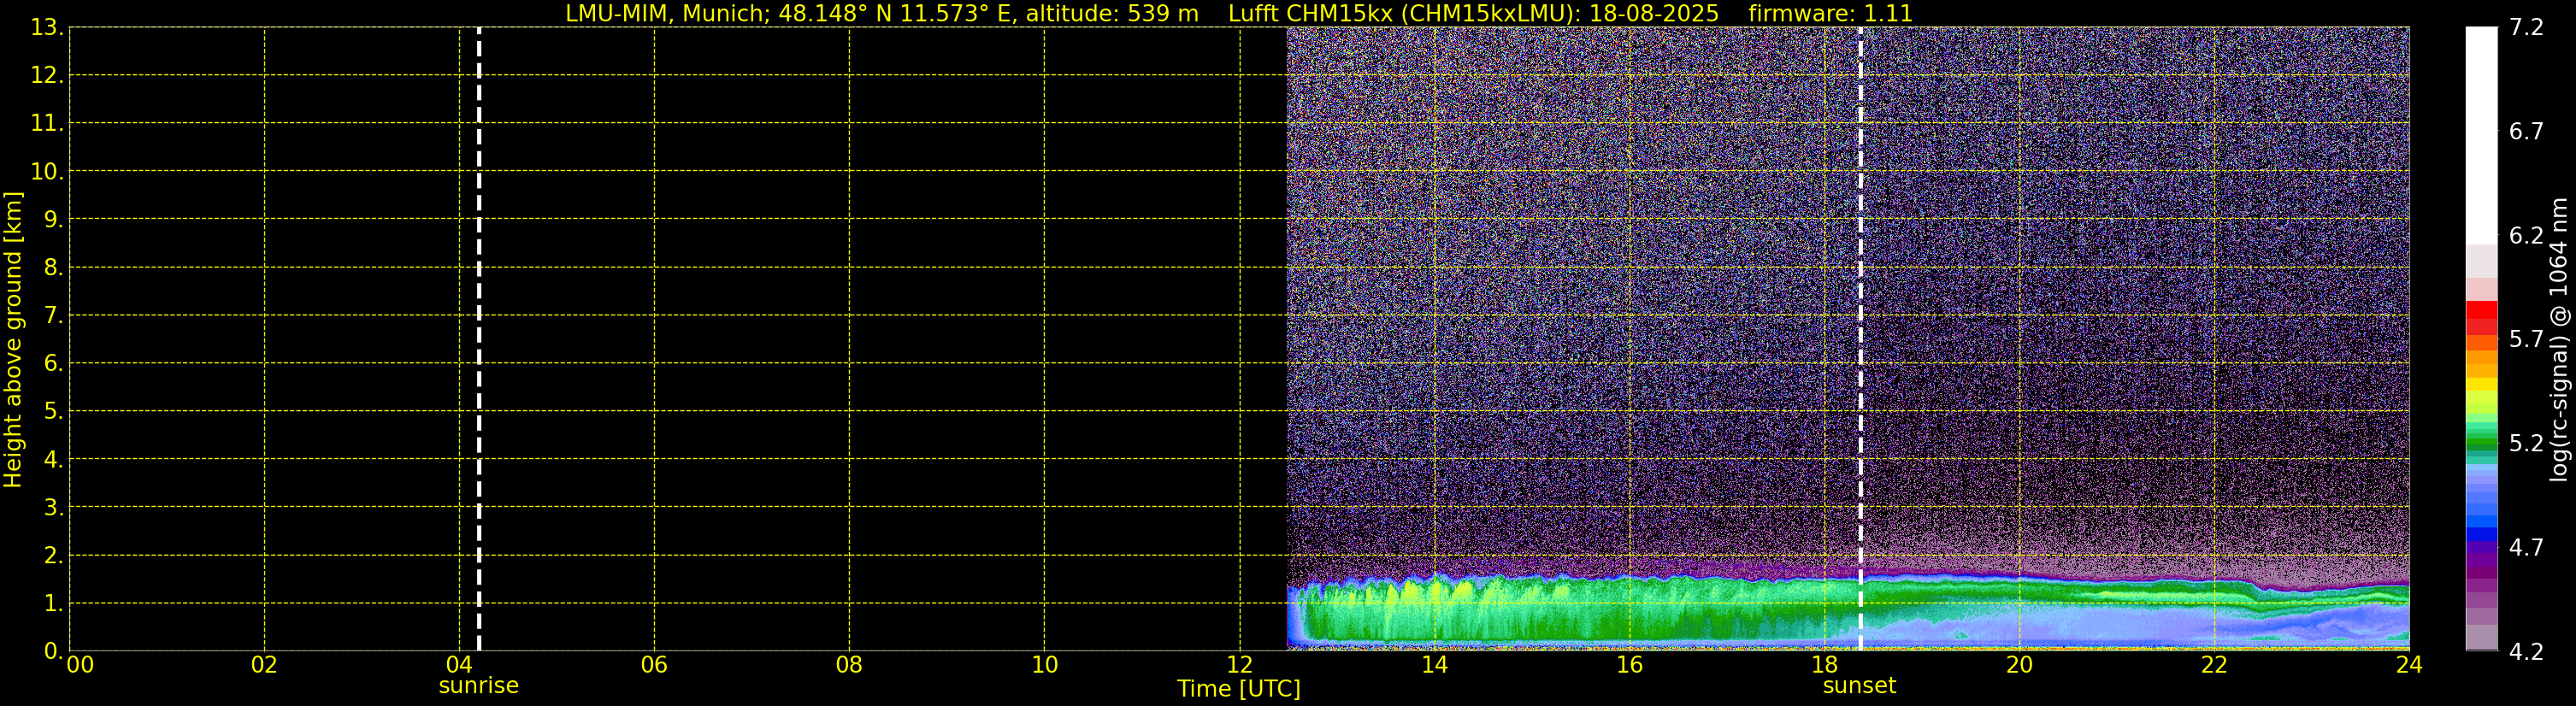Click the colorbar tick value '4.2'

coord(2526,651)
